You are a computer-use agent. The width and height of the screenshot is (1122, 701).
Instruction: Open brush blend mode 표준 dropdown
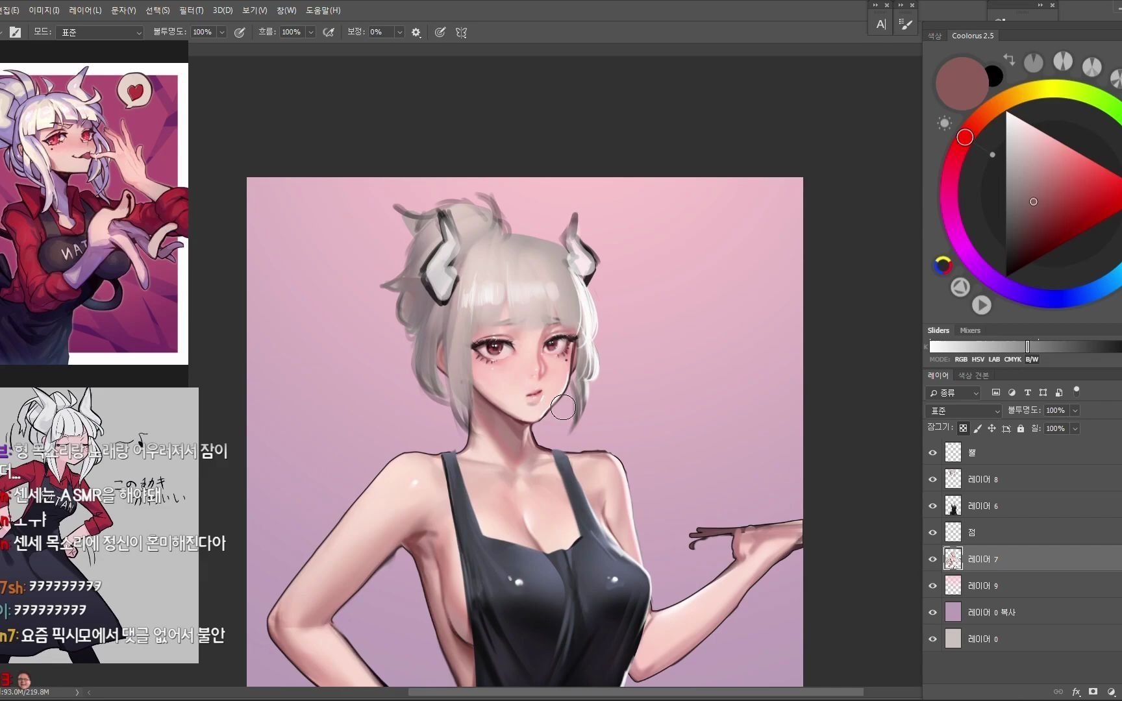tap(99, 32)
